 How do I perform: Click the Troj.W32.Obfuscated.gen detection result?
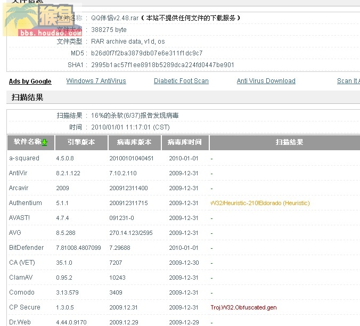pyautogui.click(x=243, y=308)
